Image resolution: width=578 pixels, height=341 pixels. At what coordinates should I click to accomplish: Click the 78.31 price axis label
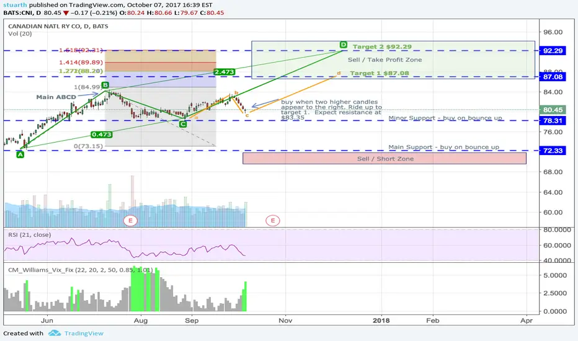click(x=553, y=120)
